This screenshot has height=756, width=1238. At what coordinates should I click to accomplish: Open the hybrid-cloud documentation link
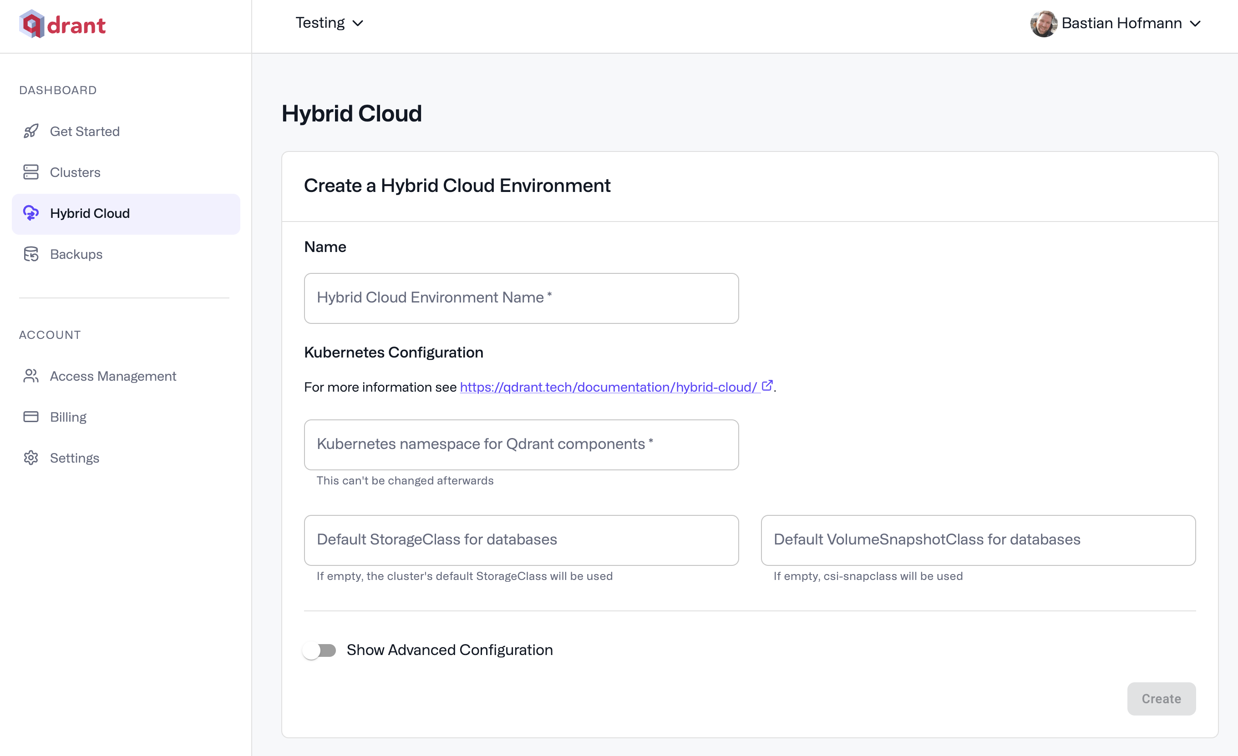pyautogui.click(x=608, y=387)
